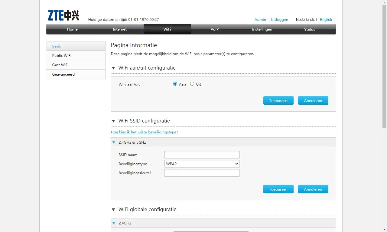Viewport: 387px width, 232px height.
Task: Collapse the 2.4GHz panel arrow
Action: 114,223
